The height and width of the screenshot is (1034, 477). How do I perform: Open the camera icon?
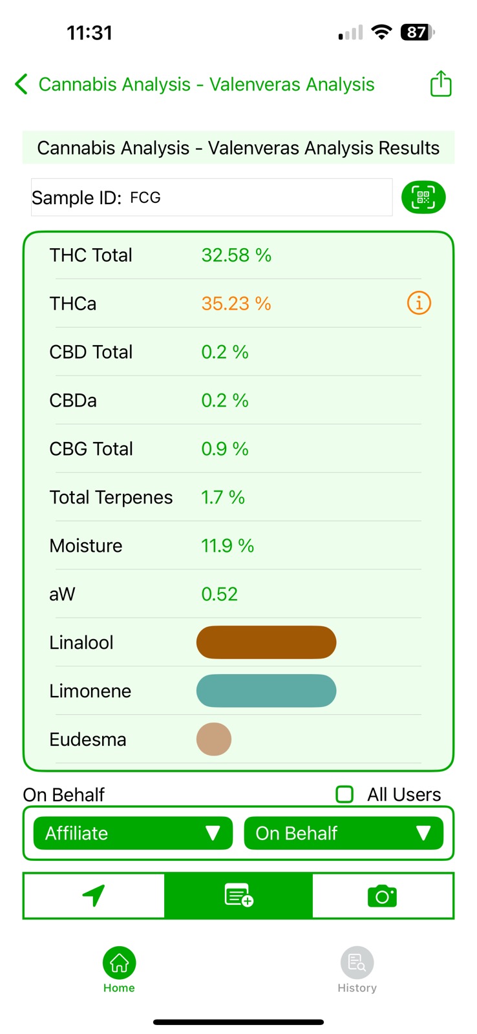point(383,896)
